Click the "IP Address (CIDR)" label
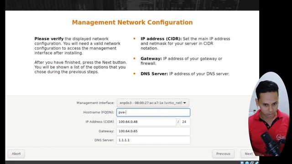The image size is (292, 164). pos(99,122)
